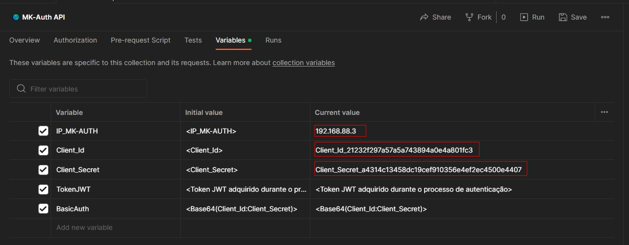
Task: Open variables table column options (three dots)
Action: [604, 112]
